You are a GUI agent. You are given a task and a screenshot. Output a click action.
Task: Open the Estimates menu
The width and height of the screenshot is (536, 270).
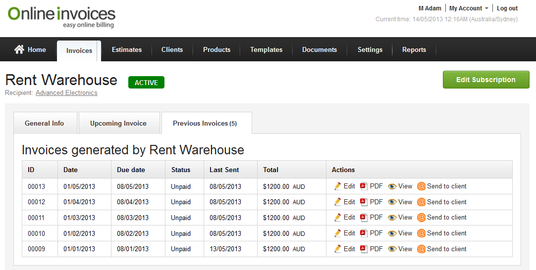127,49
